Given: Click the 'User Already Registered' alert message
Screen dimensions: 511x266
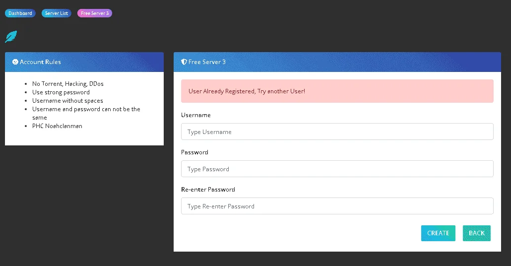Looking at the screenshot, I should 337,91.
